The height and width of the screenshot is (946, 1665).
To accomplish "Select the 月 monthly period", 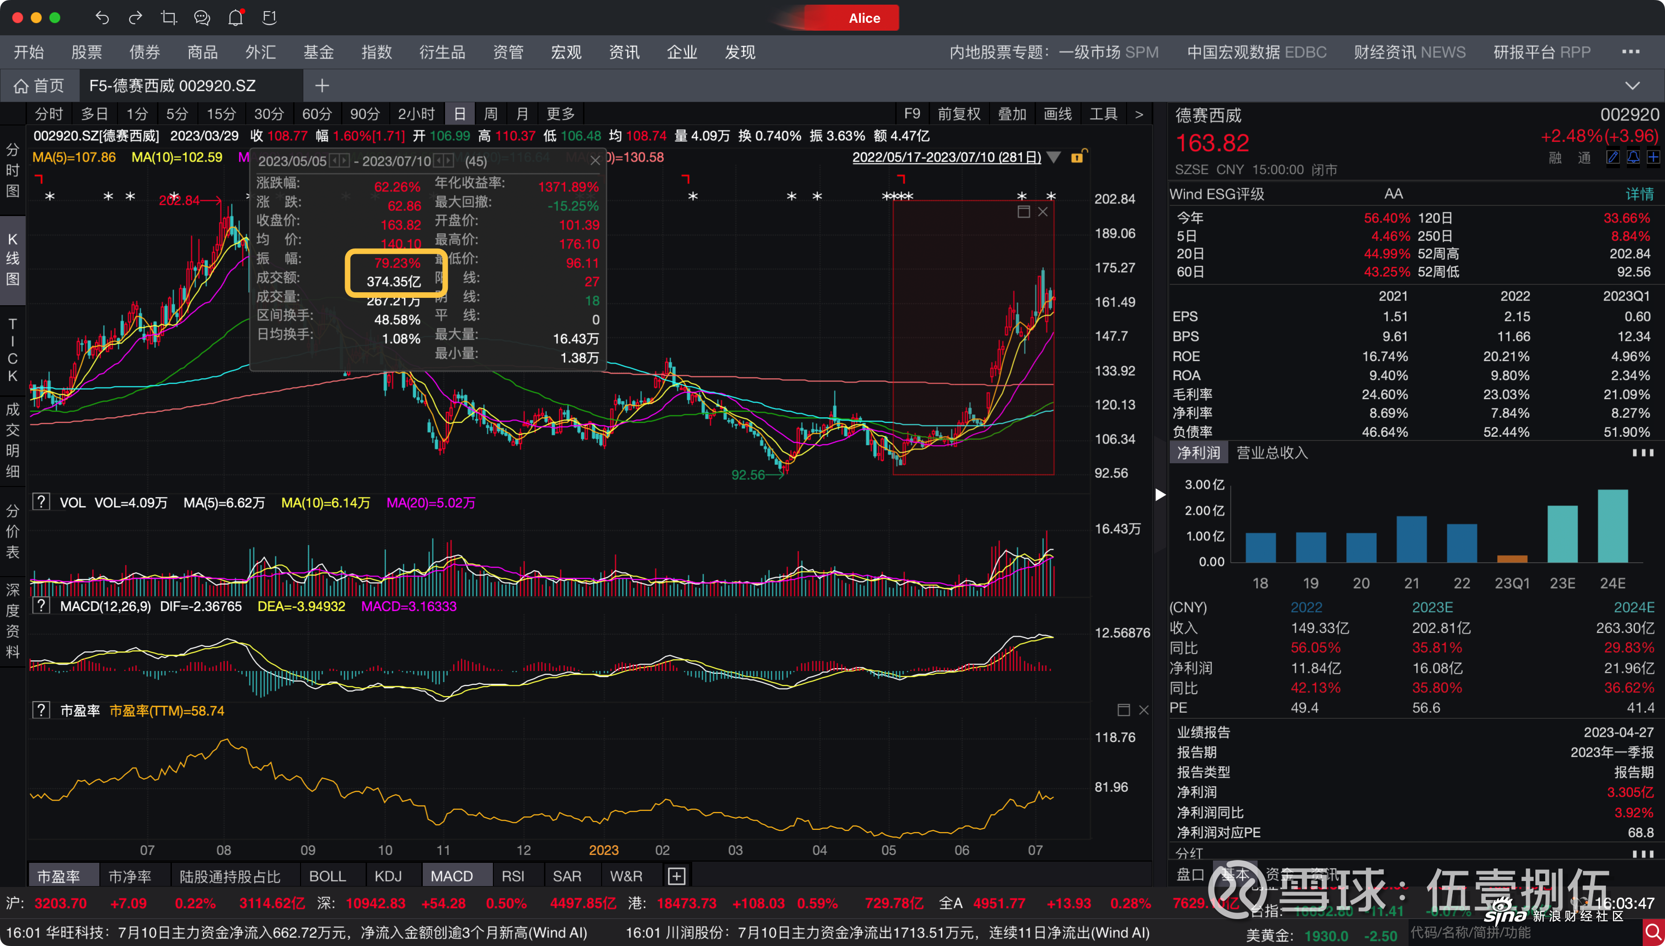I will (x=522, y=114).
